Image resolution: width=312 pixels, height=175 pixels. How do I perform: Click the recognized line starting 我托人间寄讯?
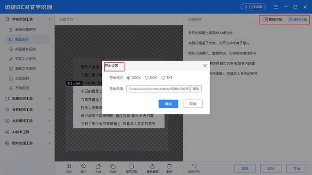click(222, 53)
